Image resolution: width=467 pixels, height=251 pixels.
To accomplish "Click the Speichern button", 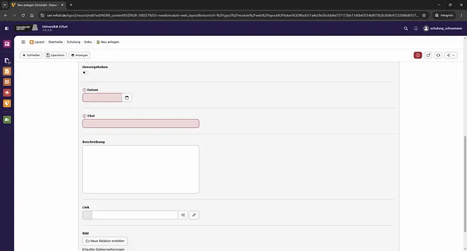I will click(x=56, y=55).
